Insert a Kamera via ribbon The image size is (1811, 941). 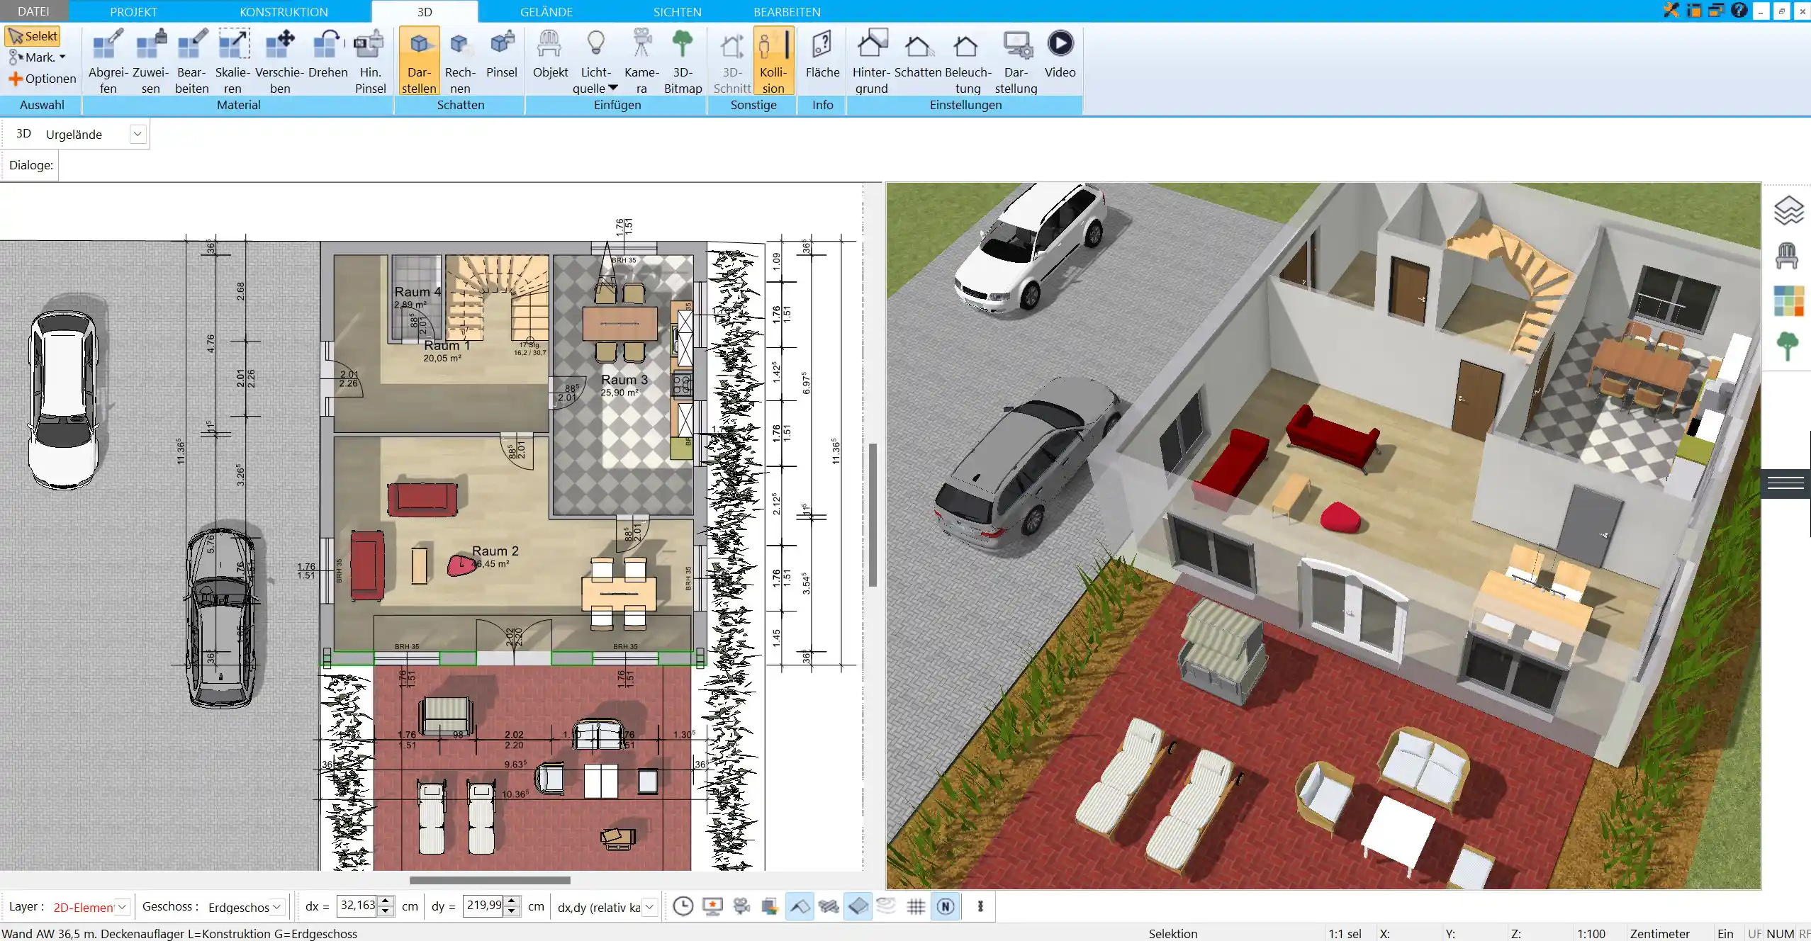pyautogui.click(x=641, y=61)
